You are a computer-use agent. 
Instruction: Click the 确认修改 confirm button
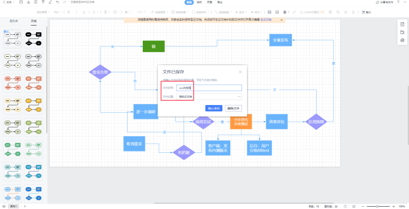[x=214, y=108]
